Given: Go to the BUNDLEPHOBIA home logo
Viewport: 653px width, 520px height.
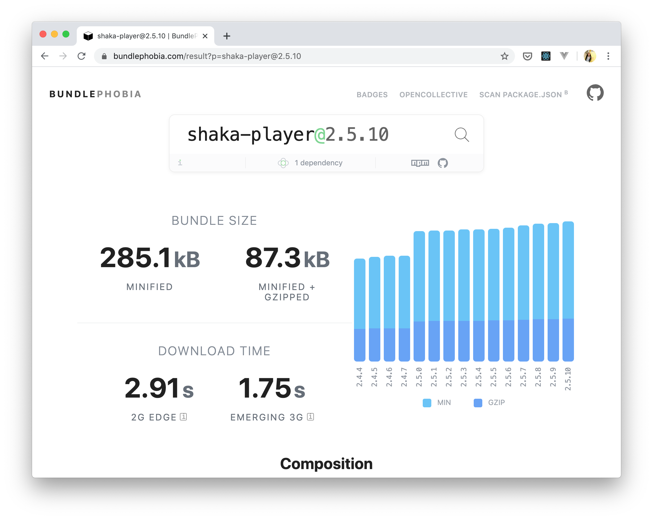Looking at the screenshot, I should [95, 94].
